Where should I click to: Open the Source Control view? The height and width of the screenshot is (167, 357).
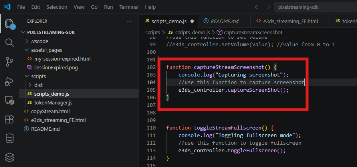9,62
